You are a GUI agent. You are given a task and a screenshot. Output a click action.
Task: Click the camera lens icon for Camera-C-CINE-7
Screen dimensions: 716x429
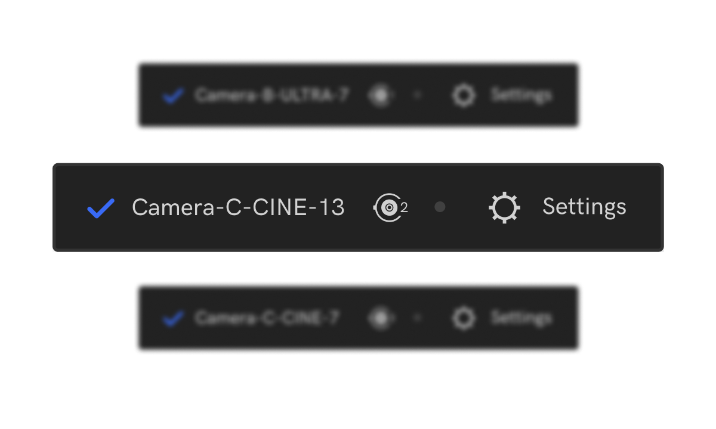[x=380, y=319]
